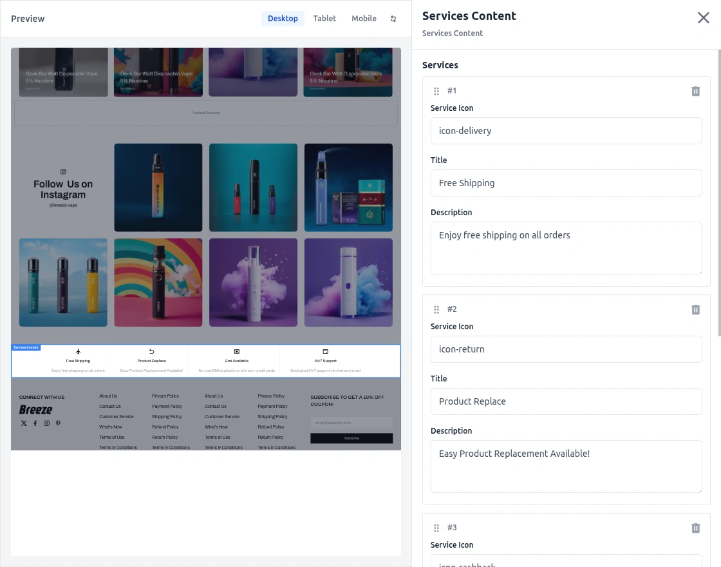The width and height of the screenshot is (721, 567).
Task: Click the preview refresh icon
Action: click(x=393, y=19)
